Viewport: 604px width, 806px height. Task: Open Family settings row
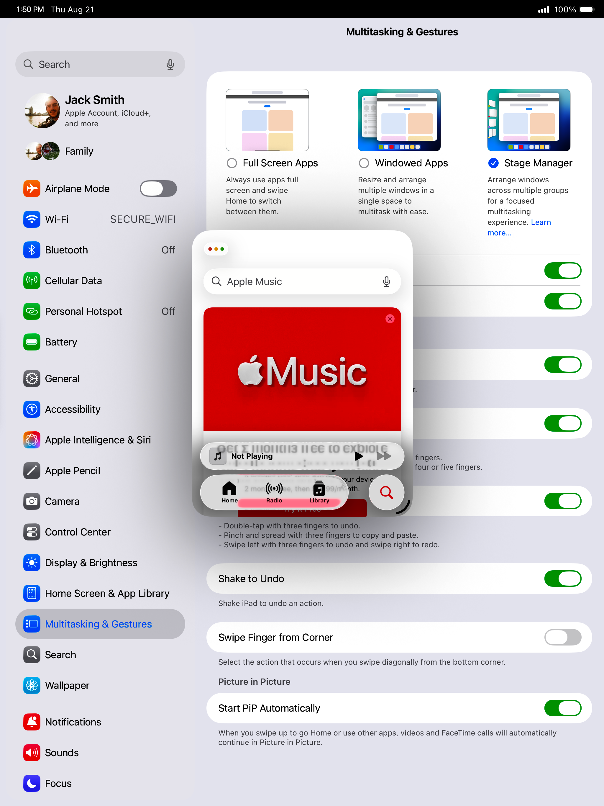[100, 151]
